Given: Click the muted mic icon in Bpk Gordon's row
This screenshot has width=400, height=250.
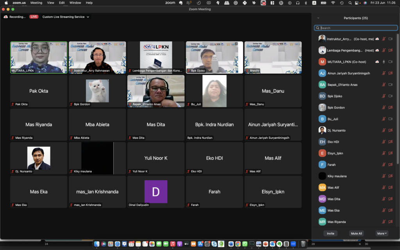Looking at the screenshot, I should click(384, 108).
